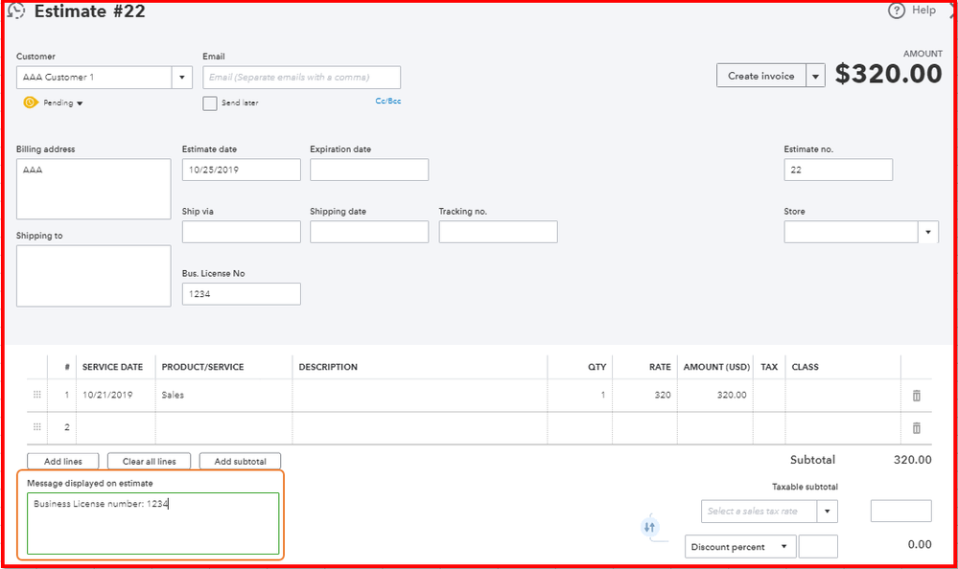Grab the drag handle for line 1
The width and height of the screenshot is (958, 569).
[37, 395]
